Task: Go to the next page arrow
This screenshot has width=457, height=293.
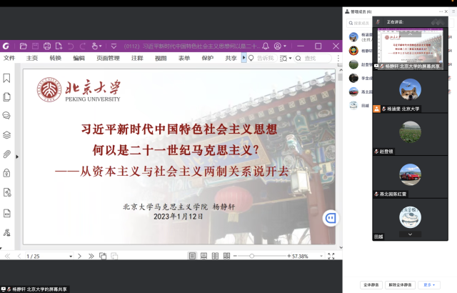Action: (x=79, y=256)
